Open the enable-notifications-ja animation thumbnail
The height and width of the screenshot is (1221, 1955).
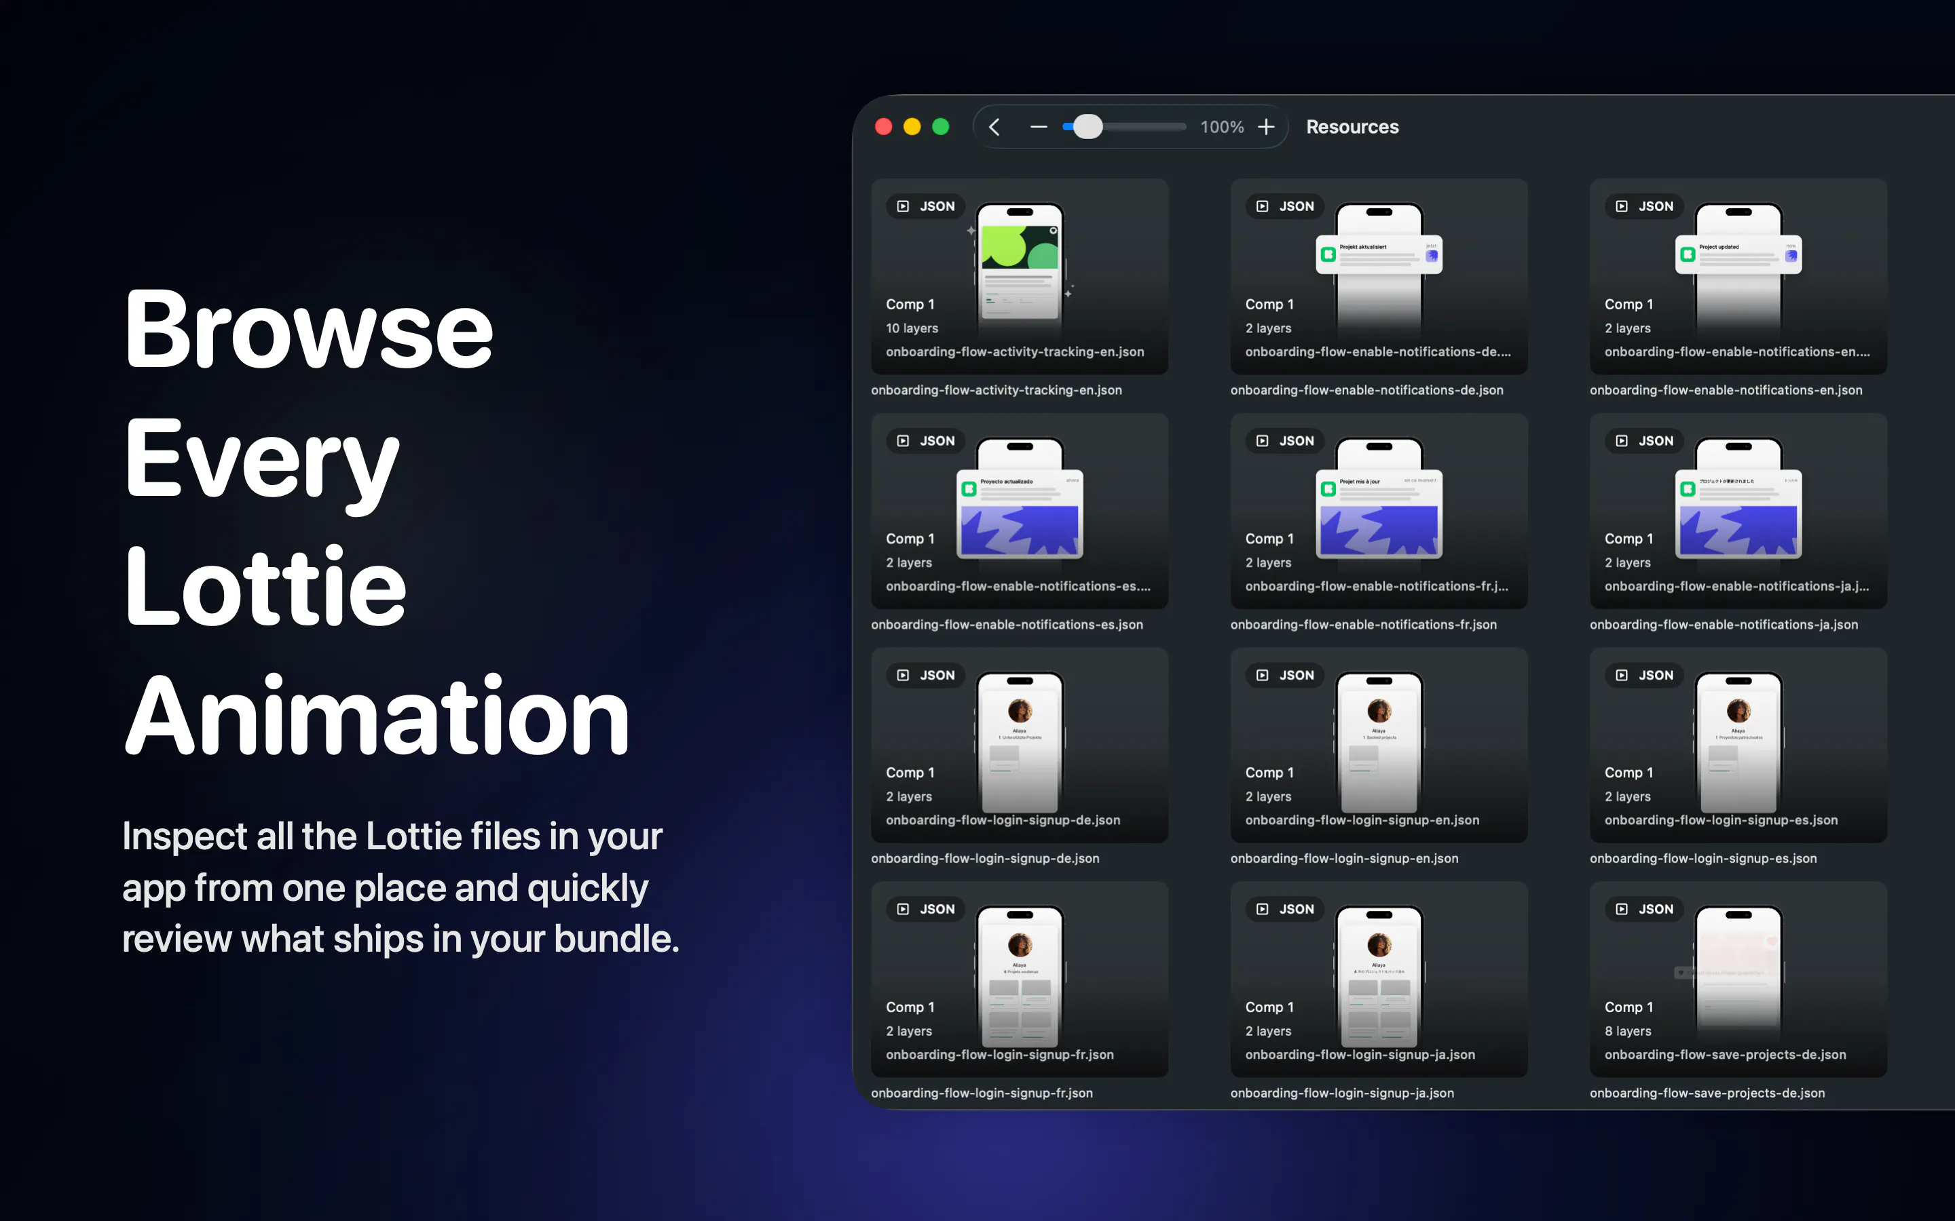(x=1738, y=510)
